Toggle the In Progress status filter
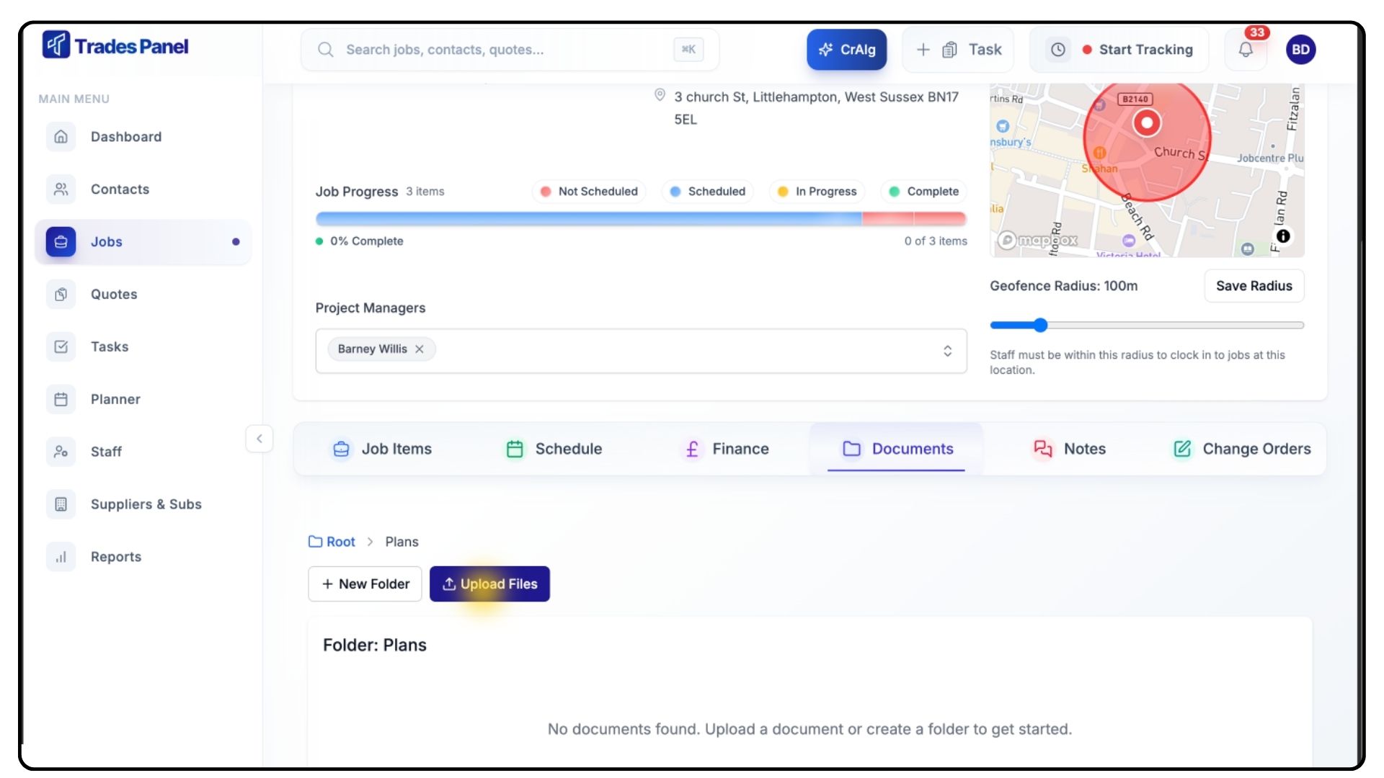This screenshot has height=778, width=1384. click(x=817, y=192)
